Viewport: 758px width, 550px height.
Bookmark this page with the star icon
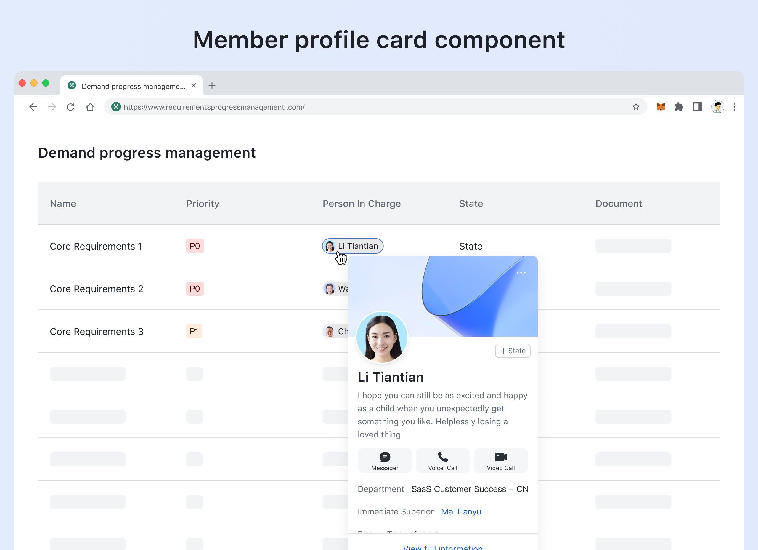coord(635,107)
